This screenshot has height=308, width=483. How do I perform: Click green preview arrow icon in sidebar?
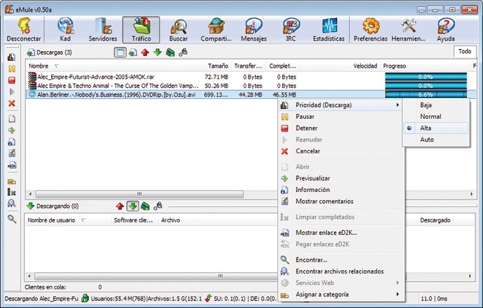click(x=12, y=131)
